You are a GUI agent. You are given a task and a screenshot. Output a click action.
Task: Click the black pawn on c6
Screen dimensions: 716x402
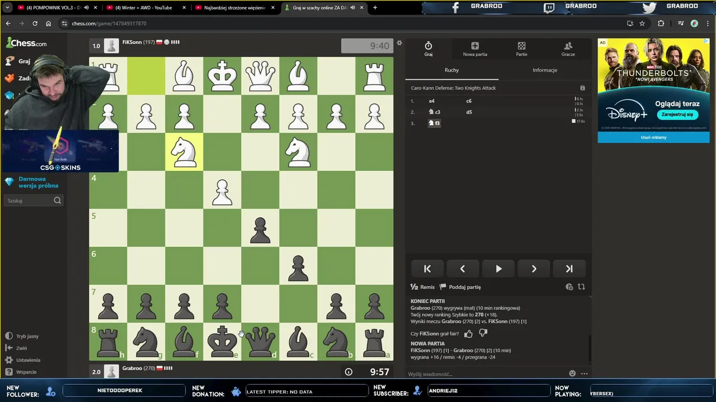[x=298, y=266]
